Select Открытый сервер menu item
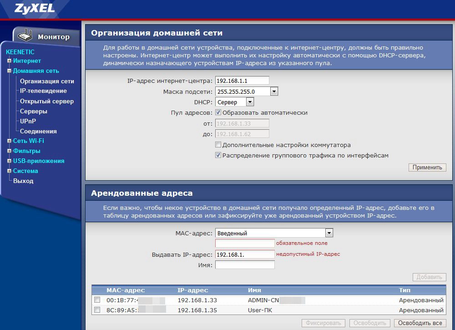 point(47,102)
